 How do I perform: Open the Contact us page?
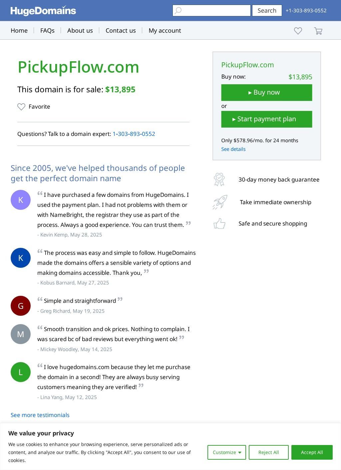121,31
